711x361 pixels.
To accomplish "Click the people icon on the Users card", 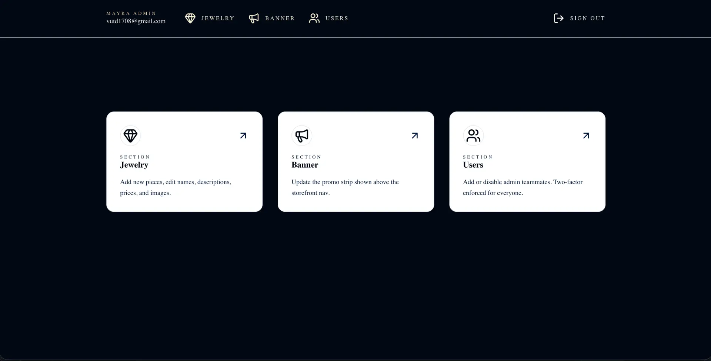I will pos(473,136).
